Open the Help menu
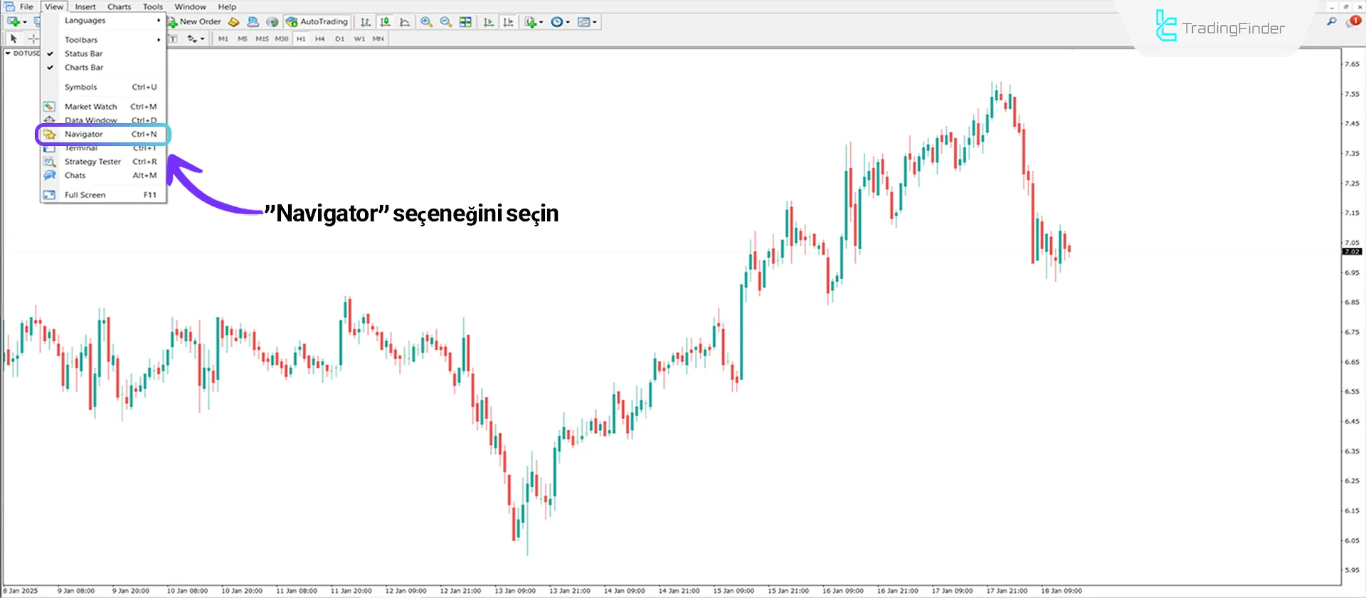This screenshot has width=1366, height=598. pos(227,6)
